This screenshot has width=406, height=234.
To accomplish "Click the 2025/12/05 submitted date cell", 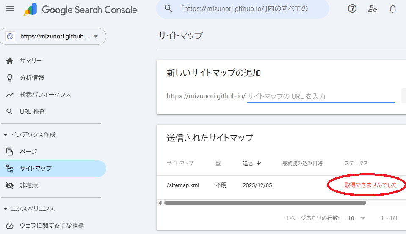I will coord(257,185).
